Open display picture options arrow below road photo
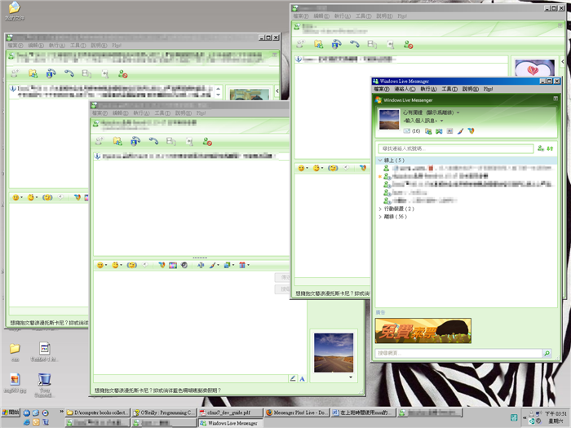The height and width of the screenshot is (428, 571). pyautogui.click(x=350, y=377)
